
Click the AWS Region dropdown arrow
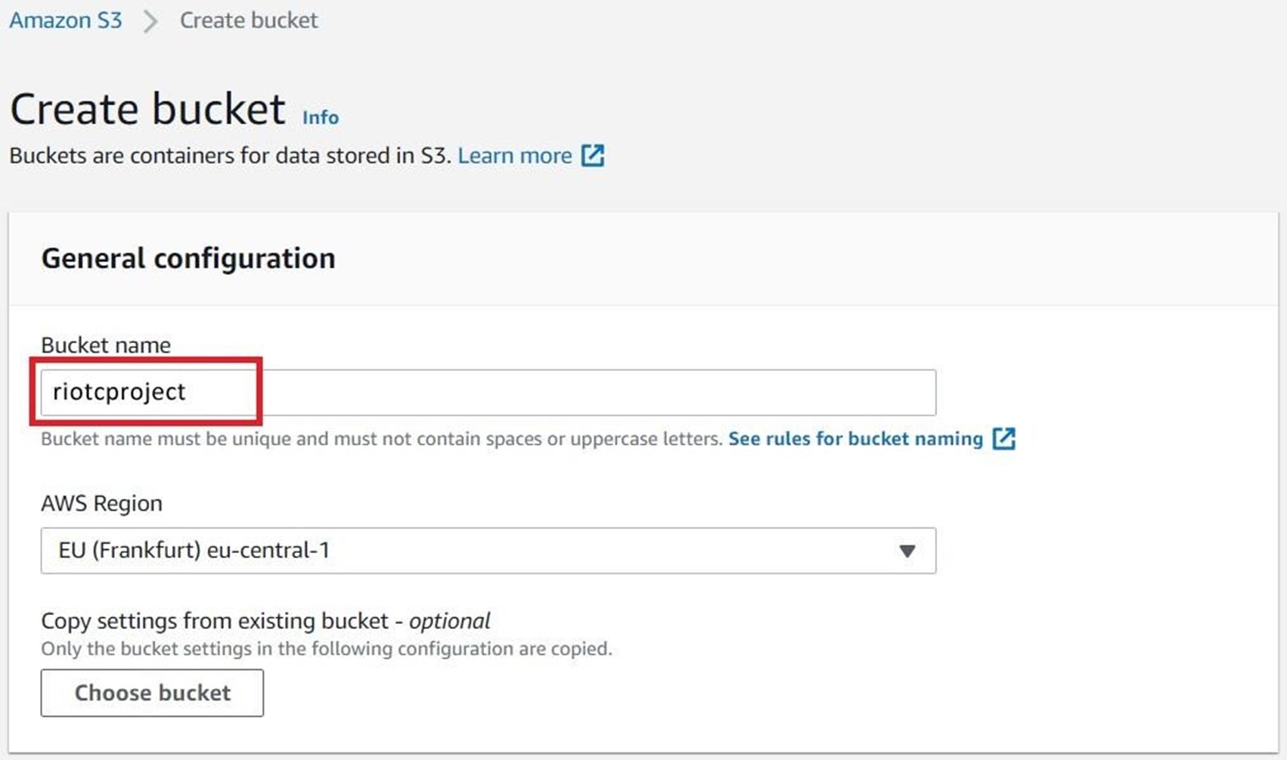click(x=907, y=551)
